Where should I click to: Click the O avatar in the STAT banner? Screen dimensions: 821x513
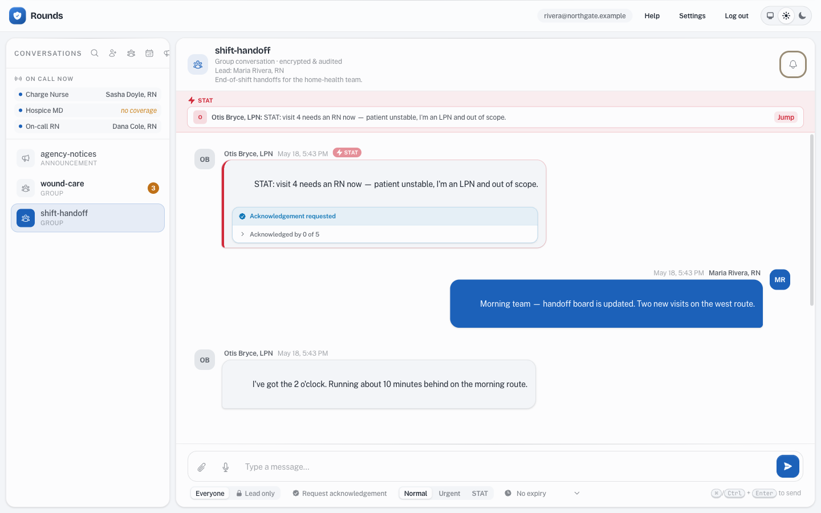click(x=200, y=117)
